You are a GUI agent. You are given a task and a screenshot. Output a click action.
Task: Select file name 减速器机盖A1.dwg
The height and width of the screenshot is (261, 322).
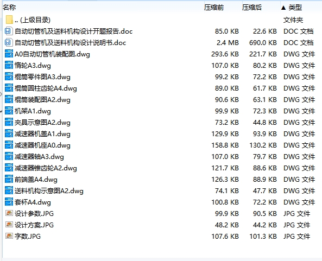pyautogui.click(x=42, y=134)
